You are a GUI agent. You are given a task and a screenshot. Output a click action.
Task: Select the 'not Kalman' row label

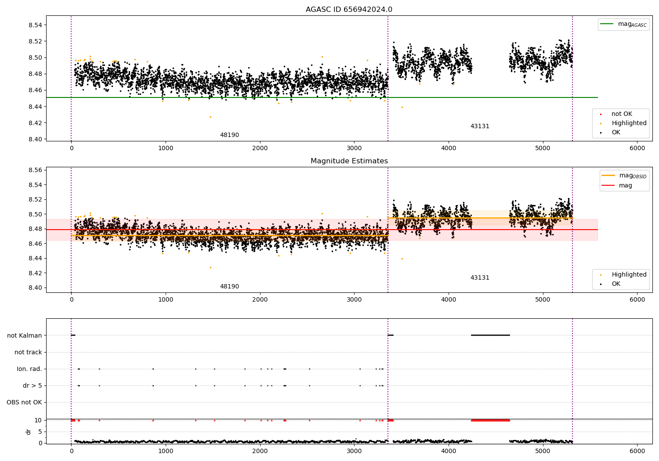tap(25, 336)
